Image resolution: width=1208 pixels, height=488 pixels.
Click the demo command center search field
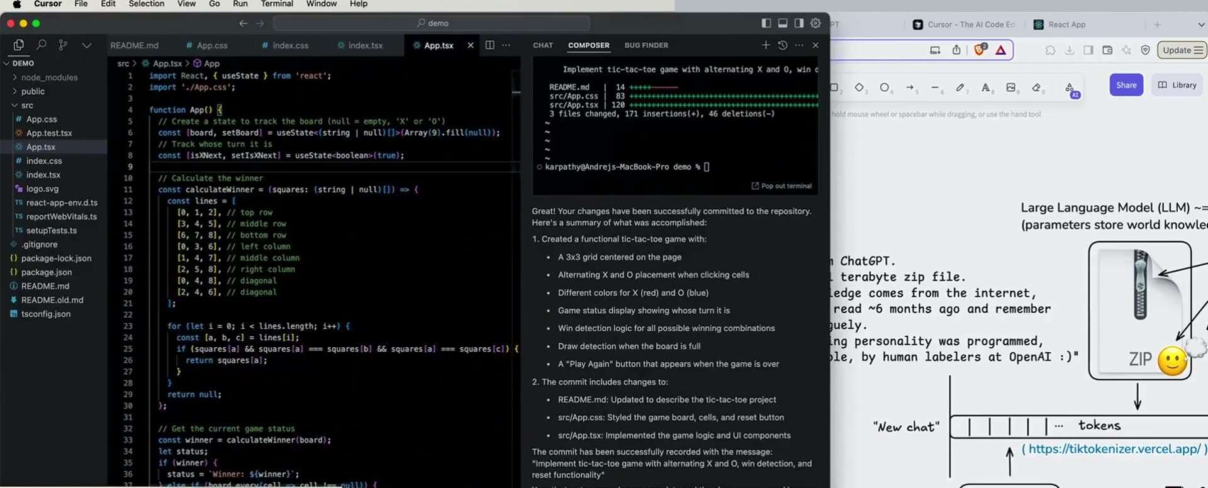[432, 23]
